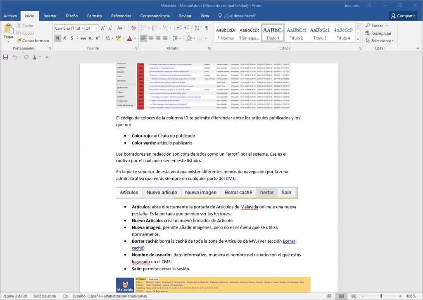Switch to the Vista tab
Viewport: 423px width, 300px height.
205,16
